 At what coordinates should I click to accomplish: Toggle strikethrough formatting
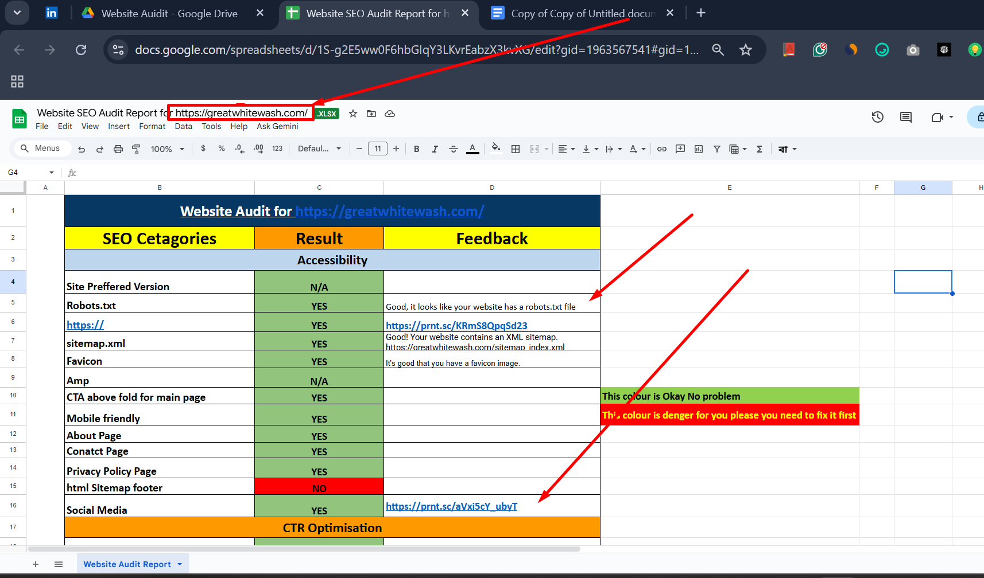[x=454, y=149]
